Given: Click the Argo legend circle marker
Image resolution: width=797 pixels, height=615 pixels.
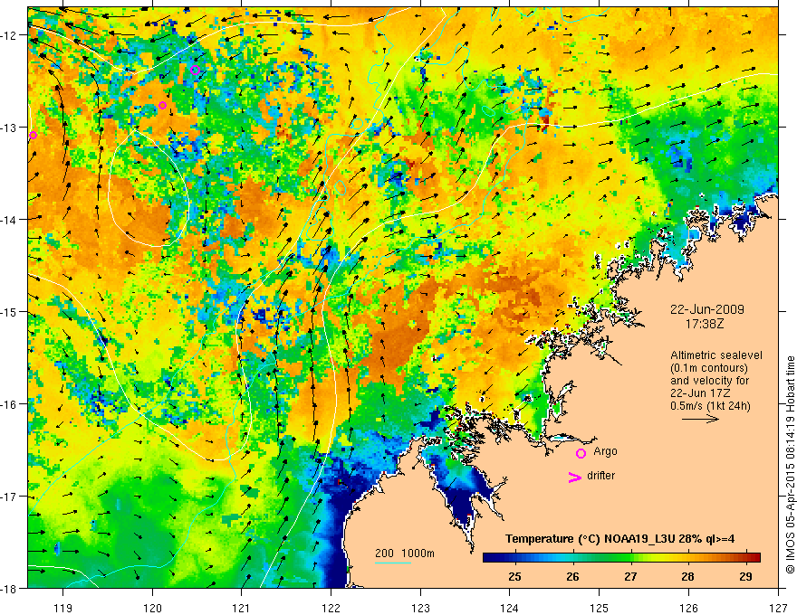Looking at the screenshot, I should pos(581,453).
